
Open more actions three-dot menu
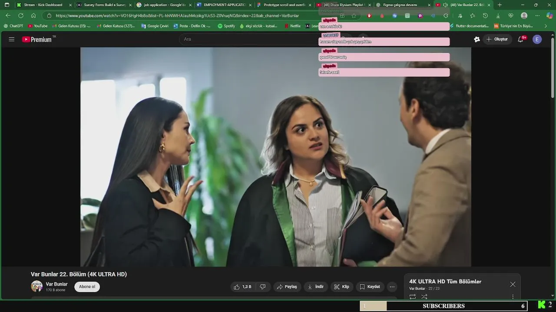pyautogui.click(x=392, y=287)
